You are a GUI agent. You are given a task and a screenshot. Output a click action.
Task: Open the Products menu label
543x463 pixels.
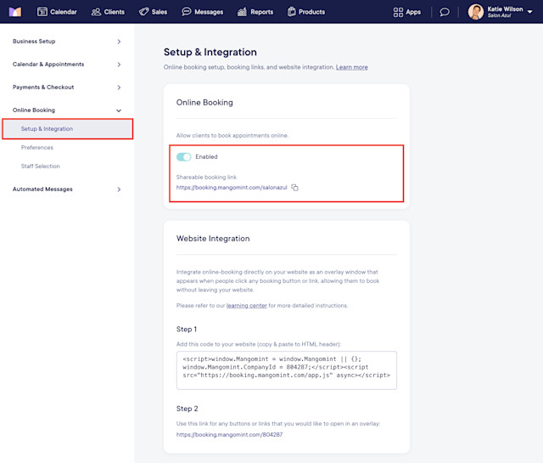click(x=311, y=12)
